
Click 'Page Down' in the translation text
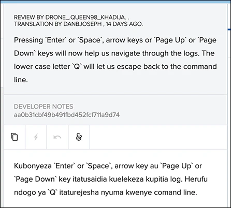(35, 179)
